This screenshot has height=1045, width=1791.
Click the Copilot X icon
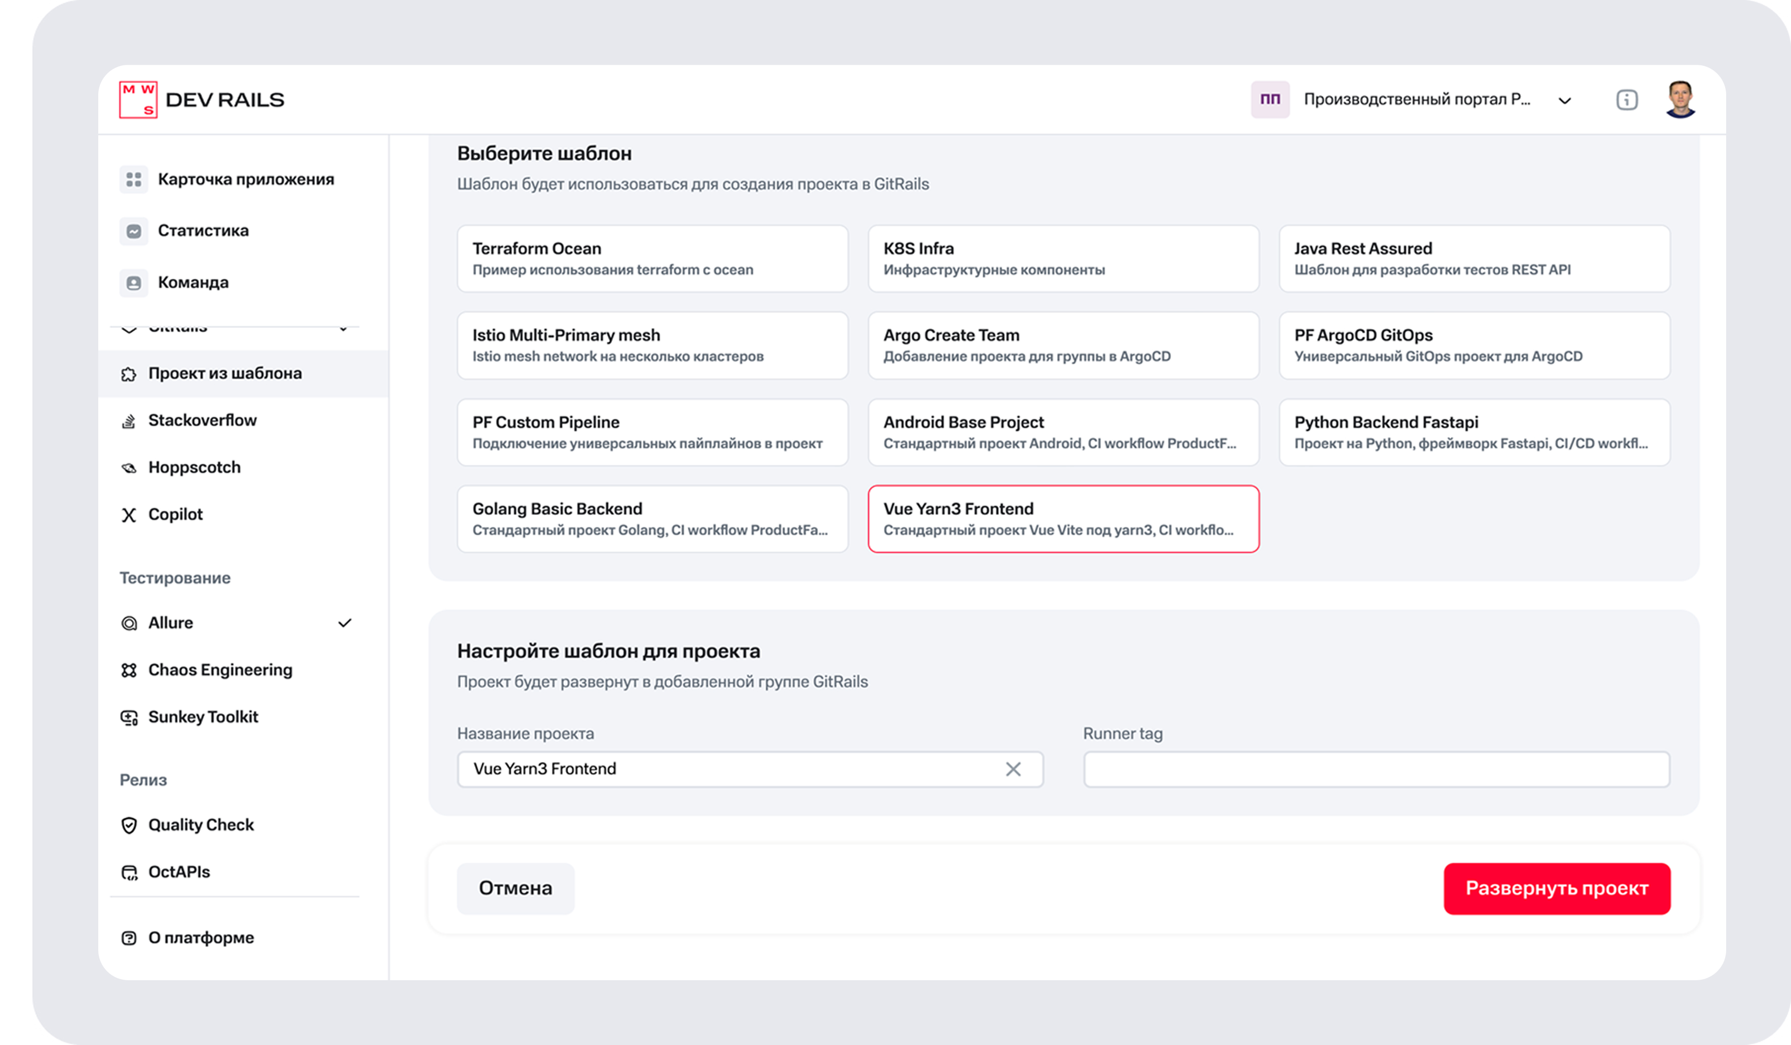129,515
